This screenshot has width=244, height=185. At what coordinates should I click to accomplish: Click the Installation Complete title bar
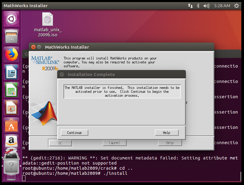122,74
